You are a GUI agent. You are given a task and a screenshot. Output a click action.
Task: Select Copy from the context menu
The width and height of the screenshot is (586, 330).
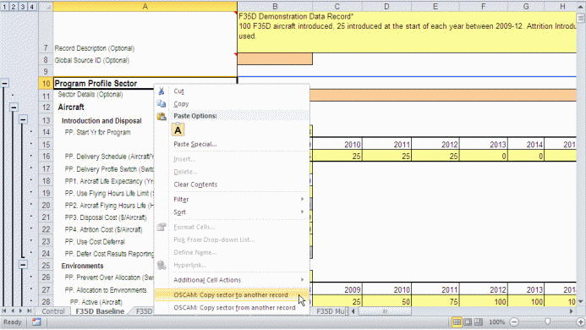click(x=232, y=103)
